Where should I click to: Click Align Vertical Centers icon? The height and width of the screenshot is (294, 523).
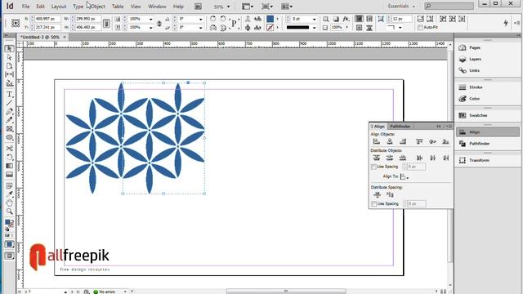click(432, 141)
